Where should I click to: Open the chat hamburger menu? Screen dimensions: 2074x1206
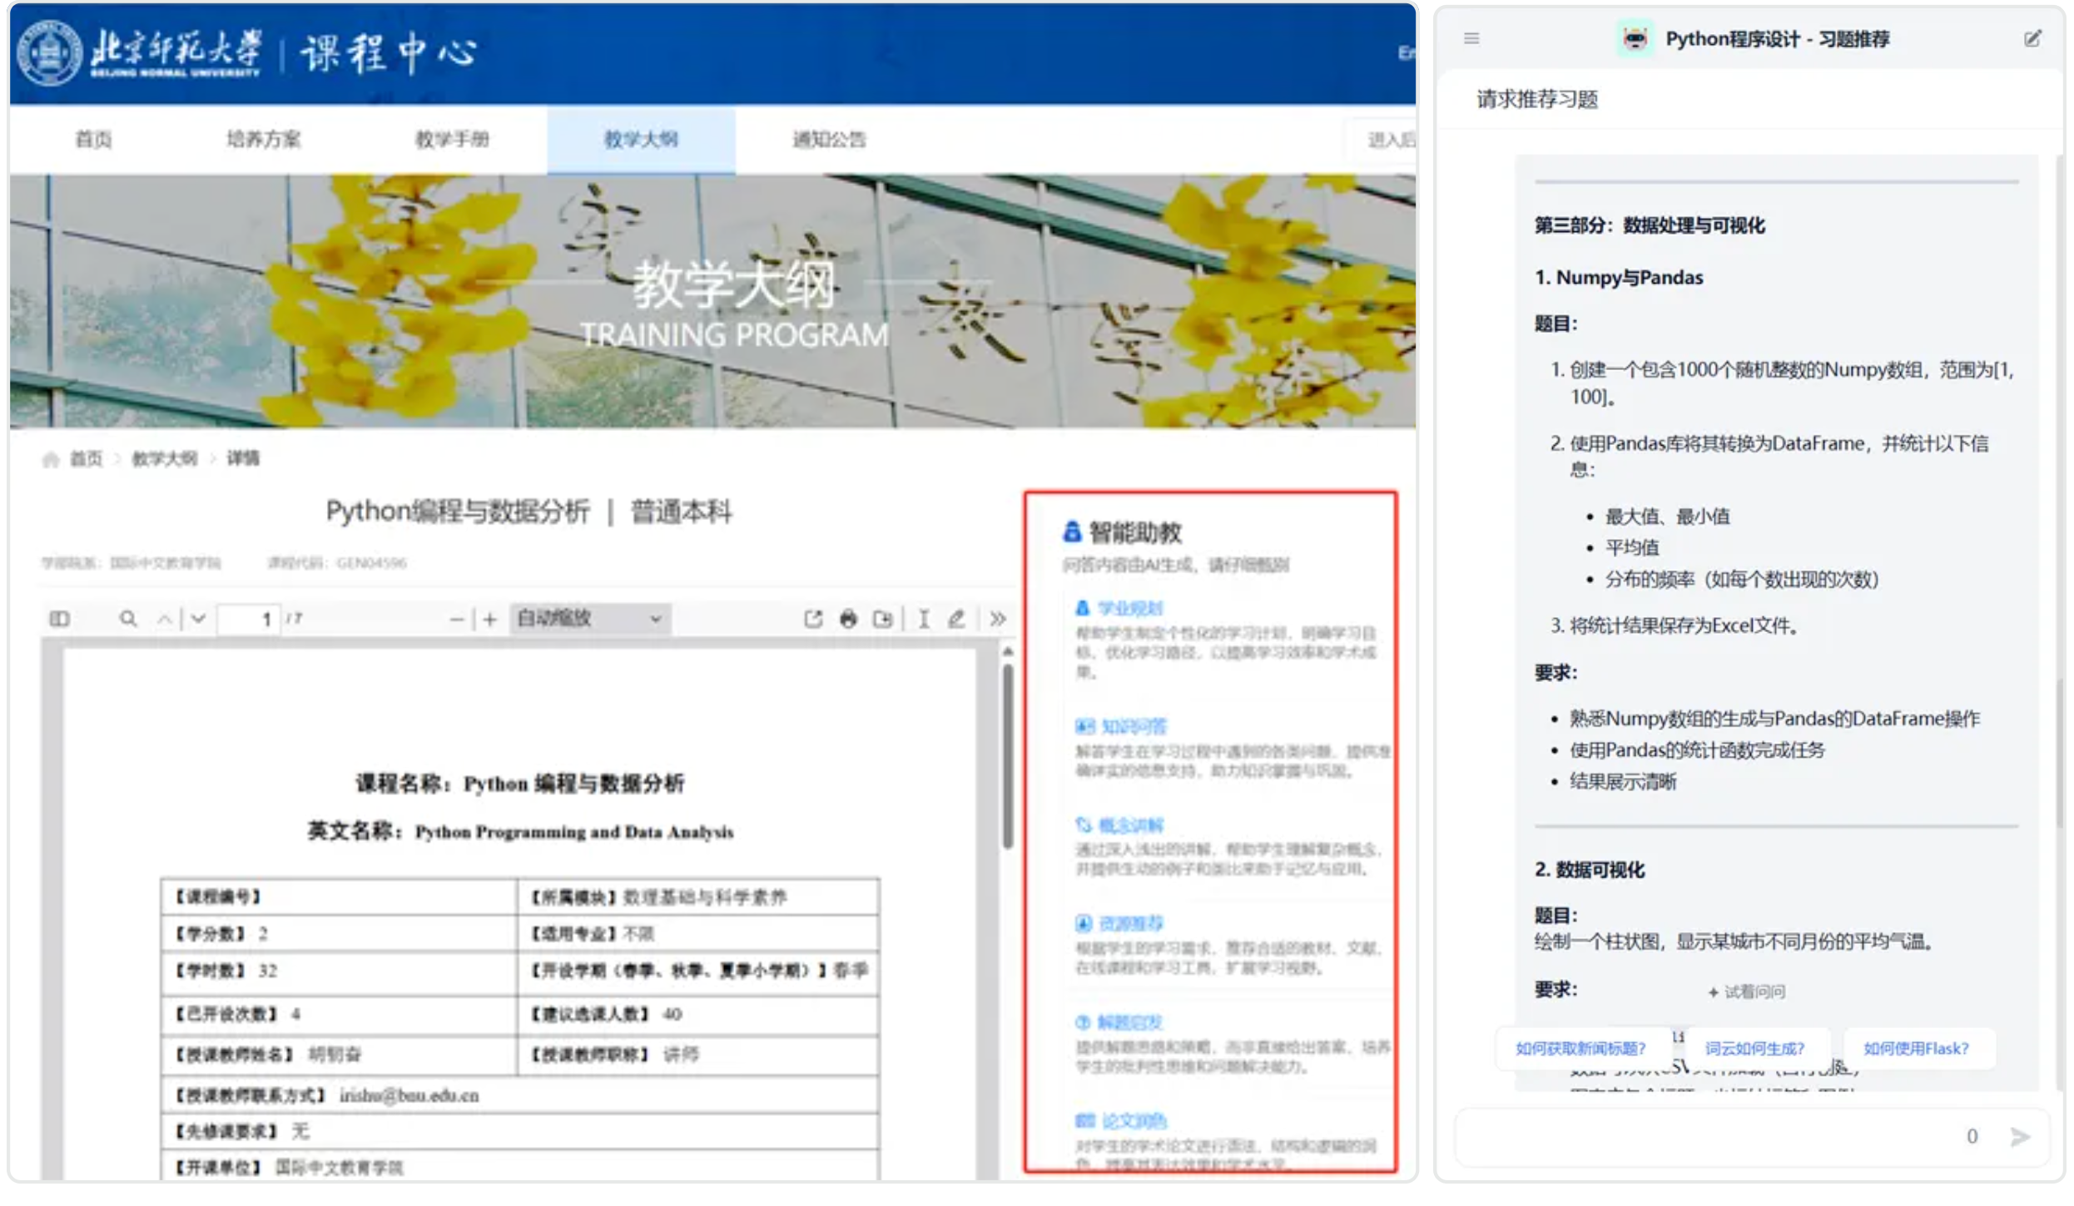click(x=1471, y=38)
